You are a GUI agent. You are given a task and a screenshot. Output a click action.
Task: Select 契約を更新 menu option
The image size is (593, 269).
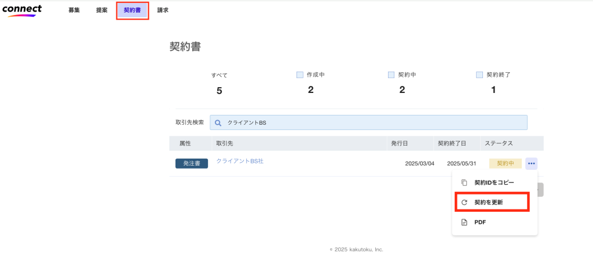(489, 203)
